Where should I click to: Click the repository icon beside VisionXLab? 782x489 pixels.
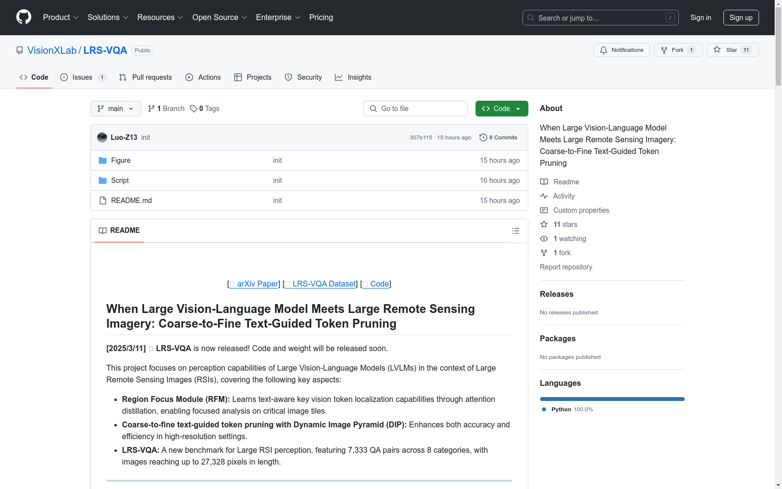(x=20, y=50)
